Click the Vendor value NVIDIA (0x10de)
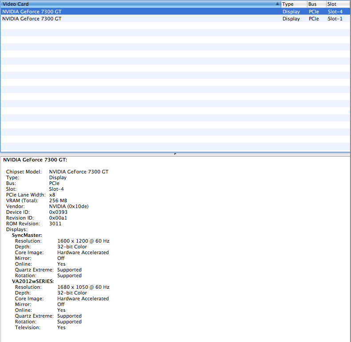This screenshot has height=342, width=351. point(69,206)
